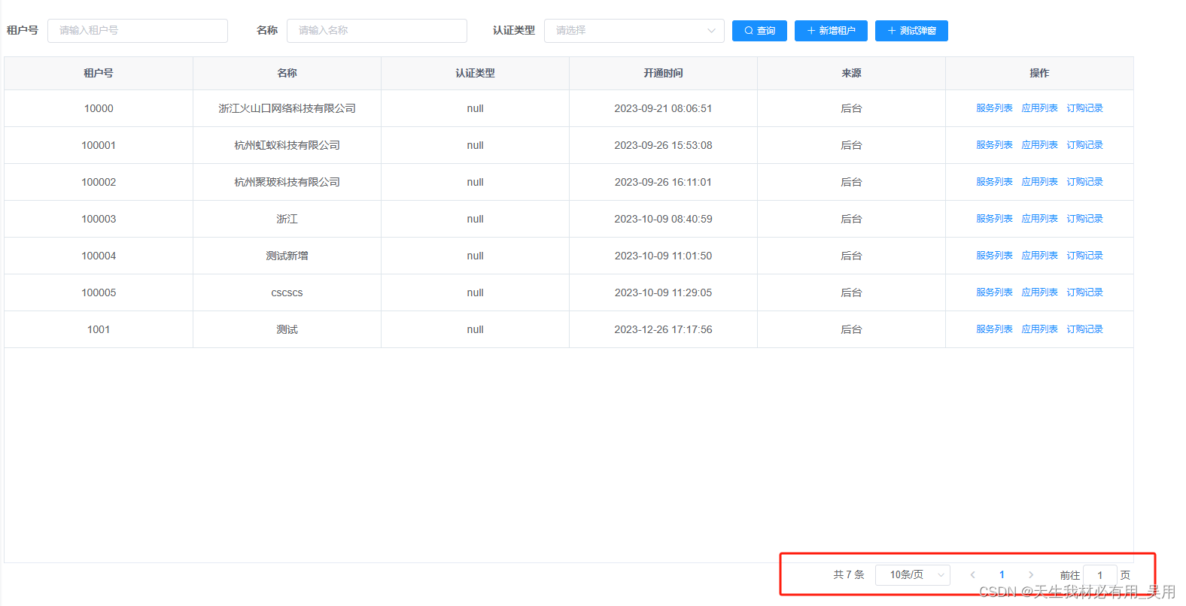Click tenant number 100001 cell

coord(99,145)
